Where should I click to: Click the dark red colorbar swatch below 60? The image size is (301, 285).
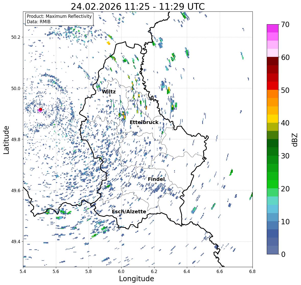coord(273,61)
